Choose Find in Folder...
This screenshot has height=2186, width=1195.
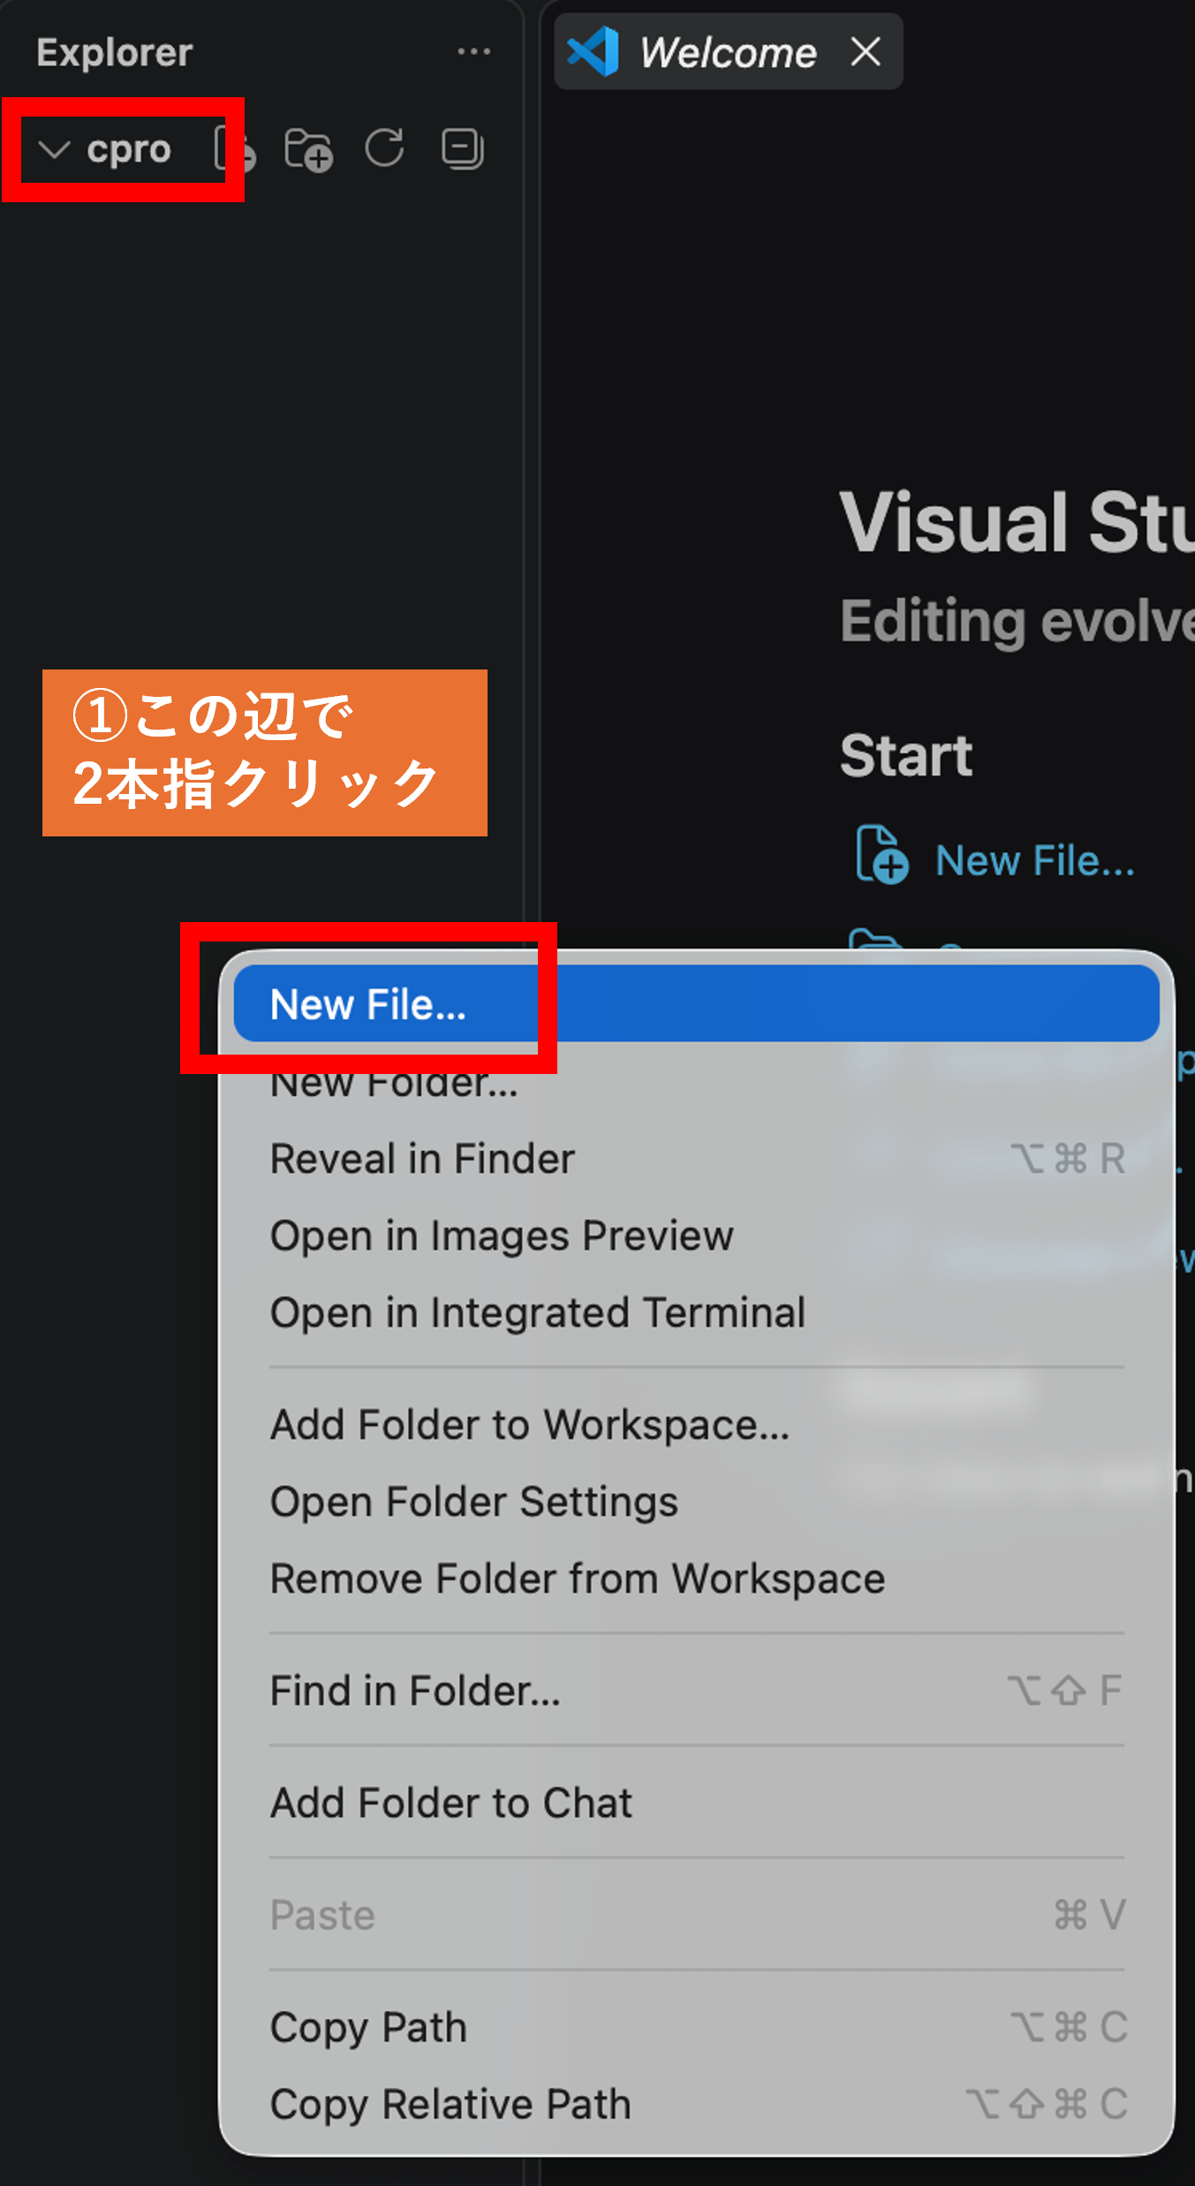[696, 1690]
